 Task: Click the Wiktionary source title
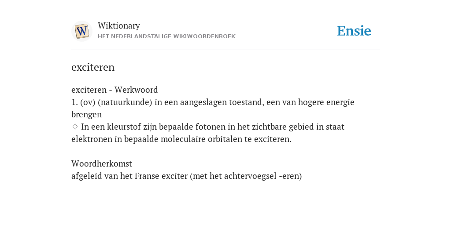pyautogui.click(x=119, y=25)
